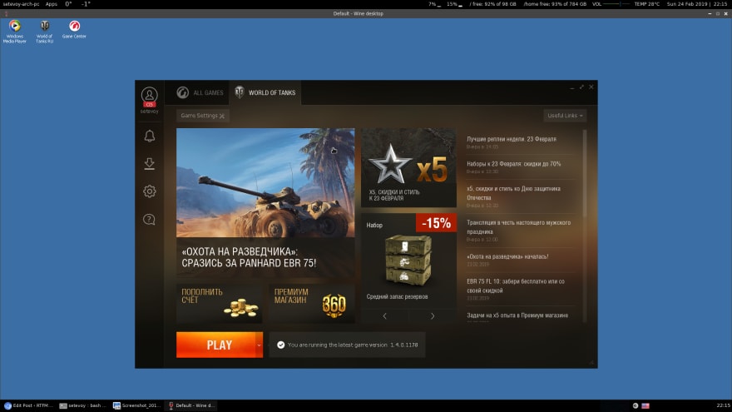Open the setevoy user profile avatar
This screenshot has height=412, width=732.
[150, 95]
